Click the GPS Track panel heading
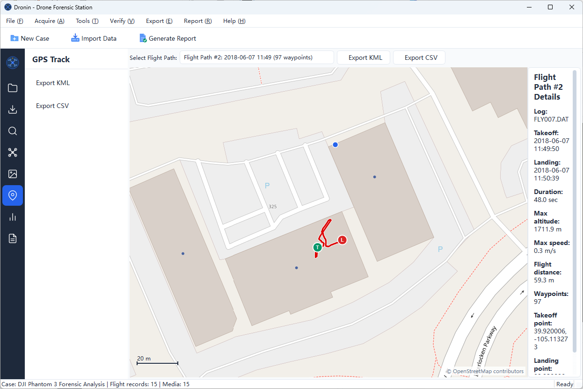 pos(51,59)
